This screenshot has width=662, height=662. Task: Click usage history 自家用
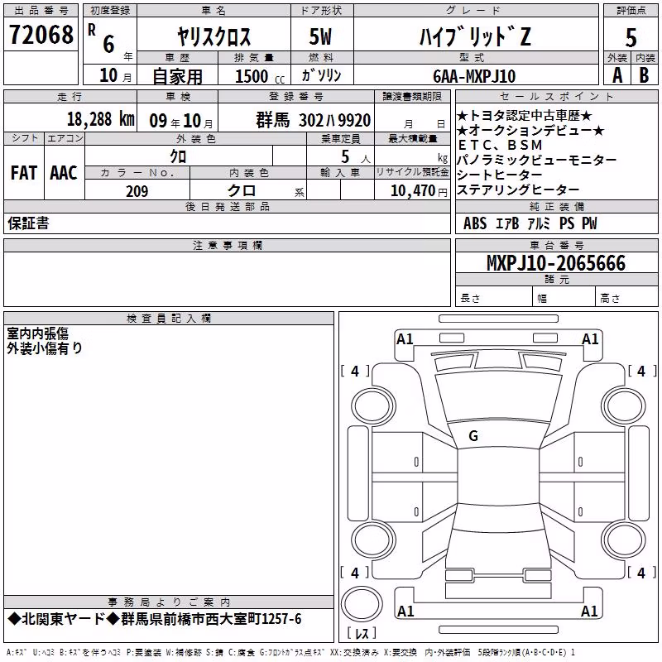pos(177,76)
